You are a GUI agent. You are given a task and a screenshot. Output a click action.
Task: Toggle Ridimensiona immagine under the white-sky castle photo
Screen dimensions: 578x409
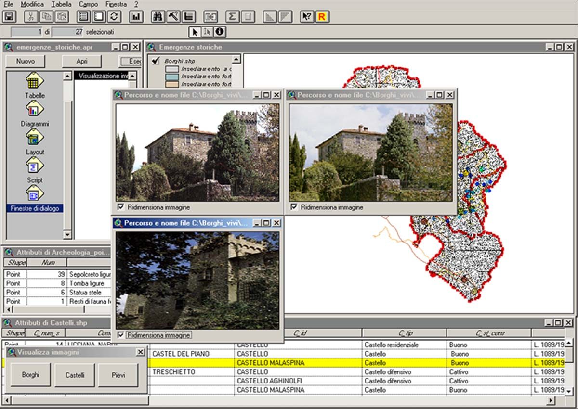tap(121, 207)
